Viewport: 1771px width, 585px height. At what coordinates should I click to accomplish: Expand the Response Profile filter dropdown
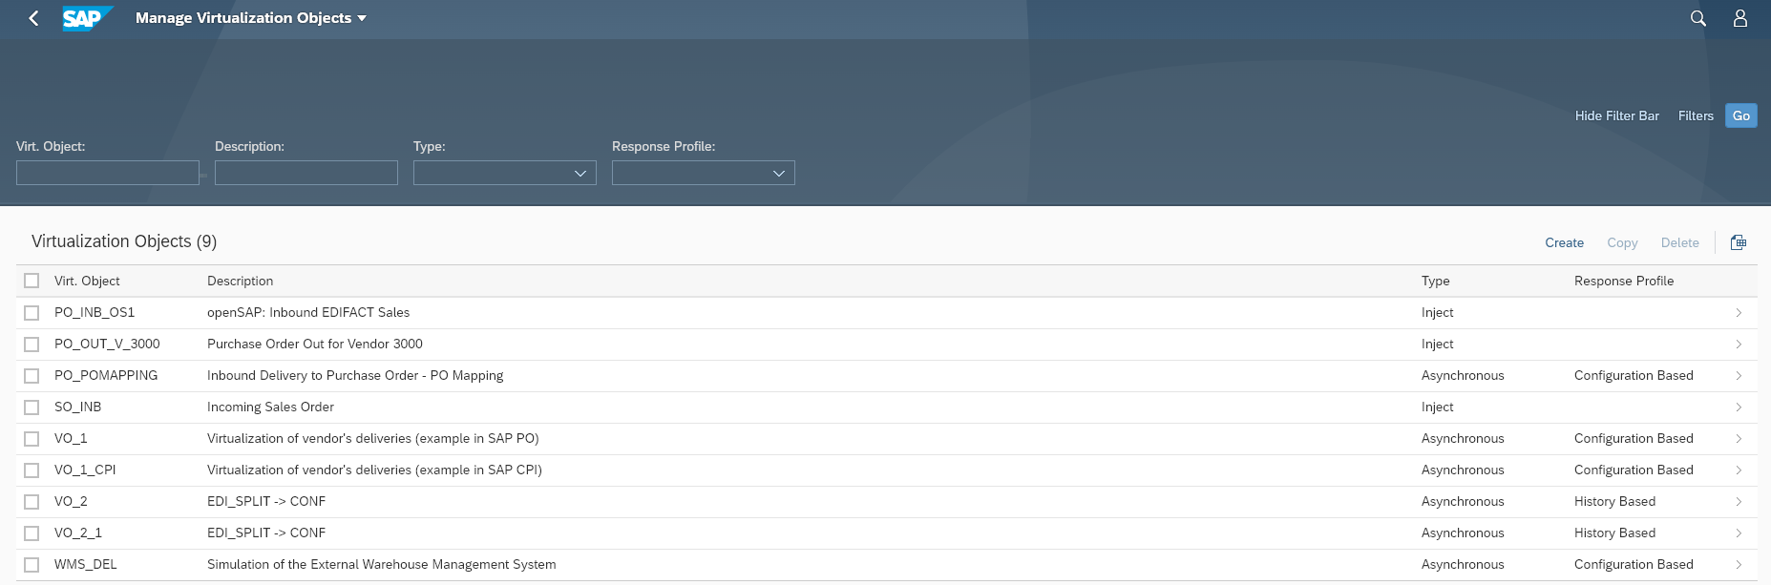pos(778,173)
